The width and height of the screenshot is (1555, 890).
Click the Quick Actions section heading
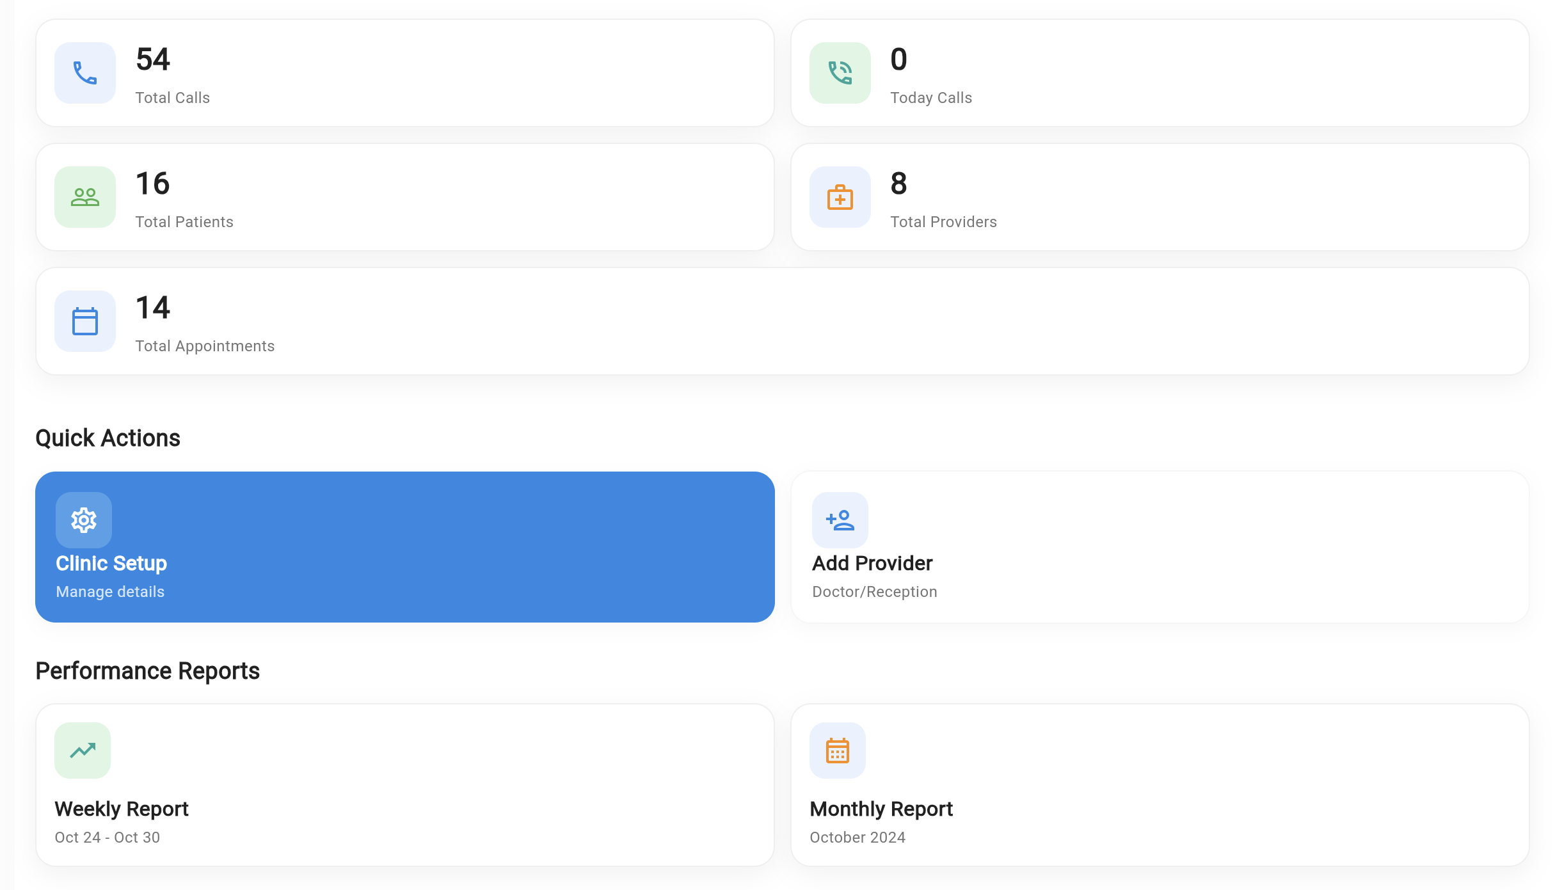(108, 438)
